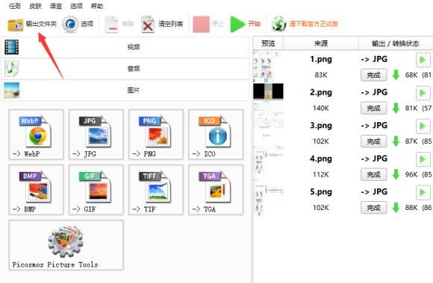Choose convert to JPG format
Screen dimensions: 433x283
pos(96,135)
